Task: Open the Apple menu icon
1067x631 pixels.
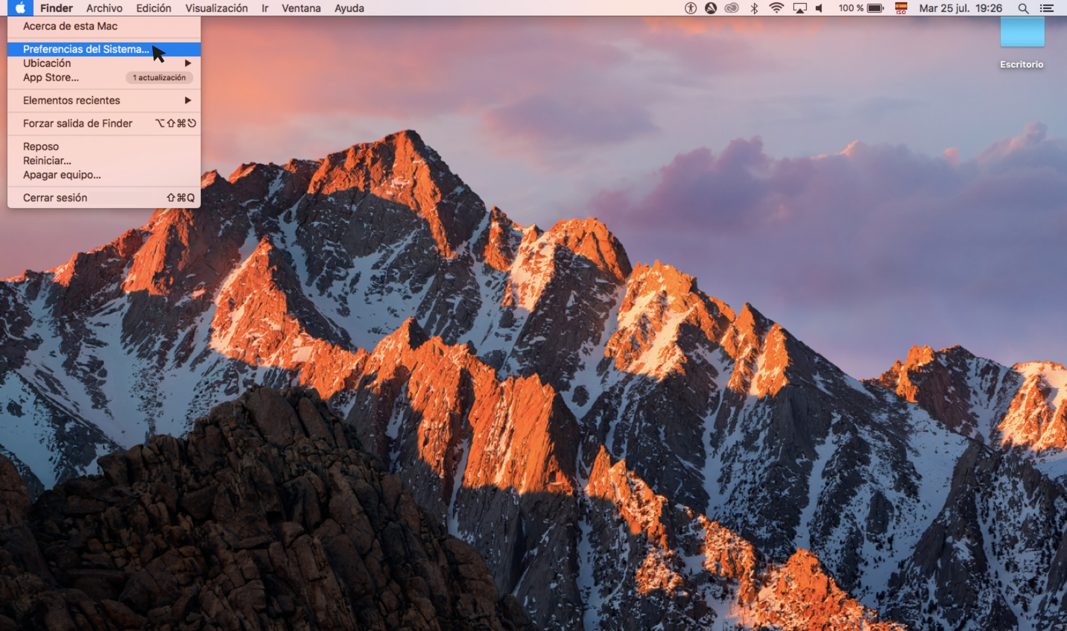Action: [20, 8]
